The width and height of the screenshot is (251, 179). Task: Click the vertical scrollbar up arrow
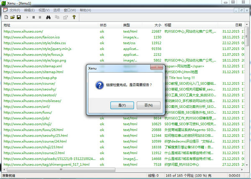point(247,25)
